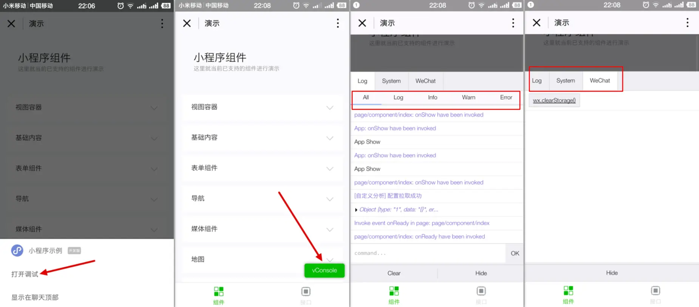
Task: Select the '[自定义分析] 配置拉取成功' log line
Action: pos(437,196)
